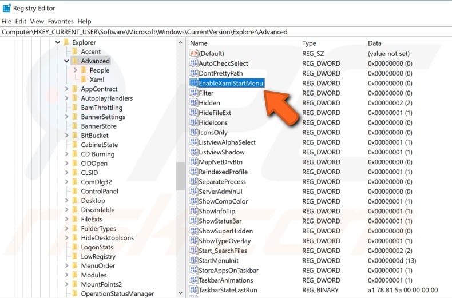Screen dimensions: 452x298
Task: Select the StoreAppsOnTaskbar value name
Action: click(229, 271)
